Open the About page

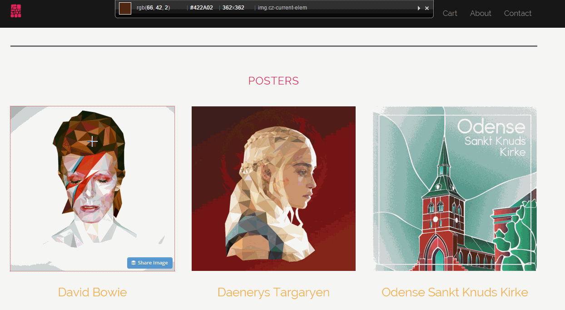481,13
